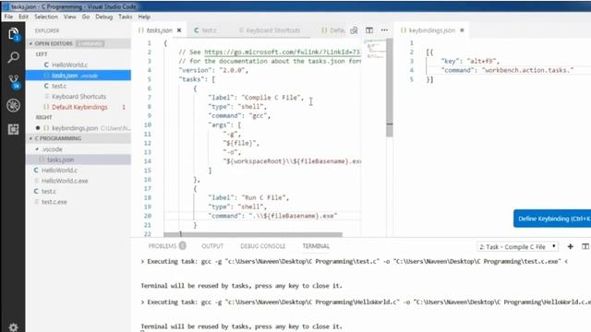The height and width of the screenshot is (332, 591).
Task: Open the Edit menu
Action: click(23, 17)
